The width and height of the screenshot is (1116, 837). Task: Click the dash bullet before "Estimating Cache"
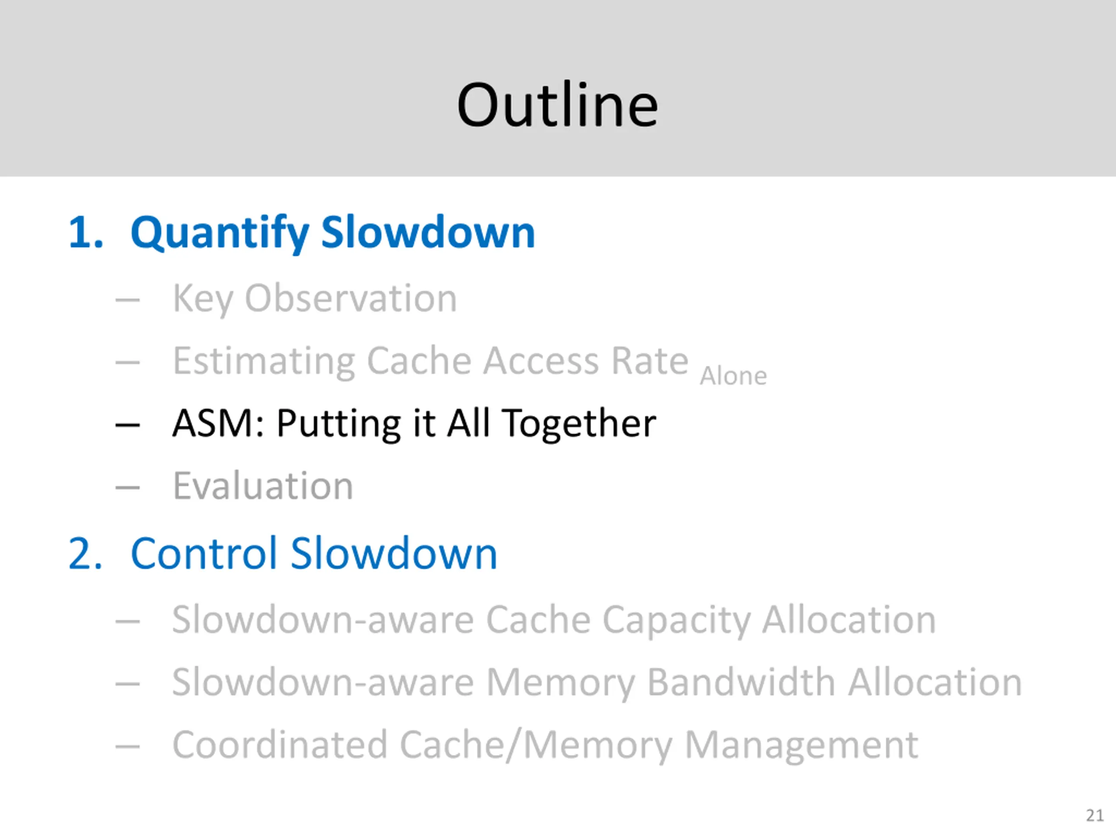(127, 362)
